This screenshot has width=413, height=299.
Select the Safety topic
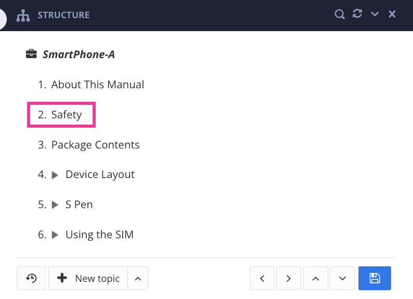66,115
